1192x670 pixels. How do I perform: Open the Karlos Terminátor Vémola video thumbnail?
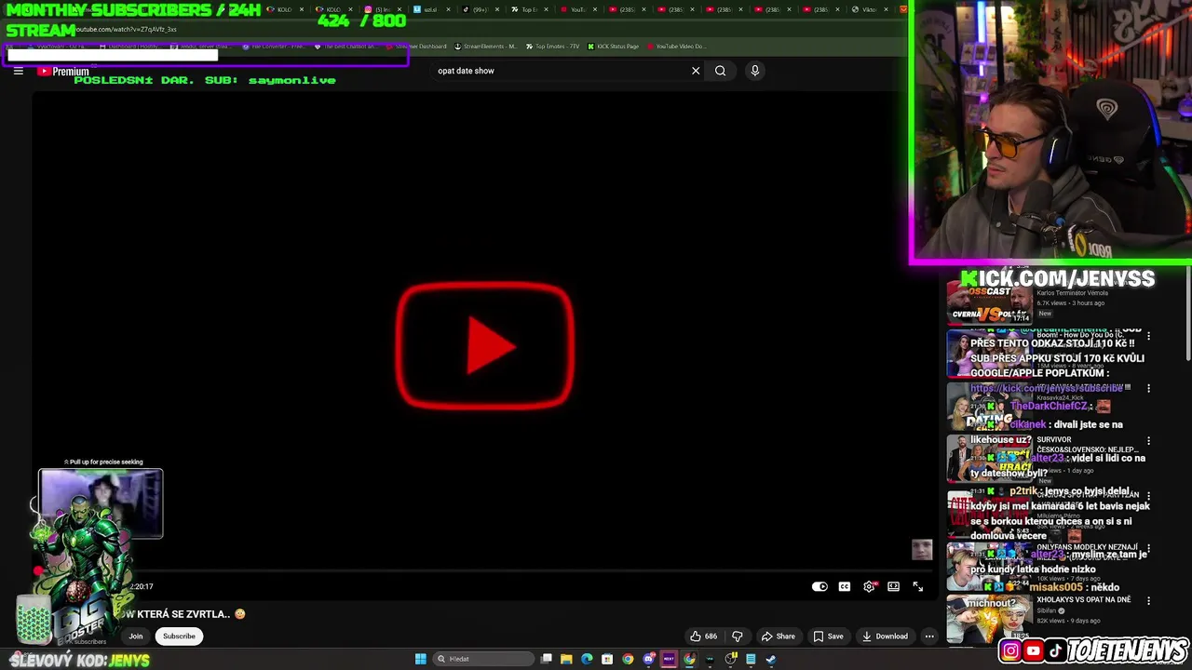coord(988,301)
